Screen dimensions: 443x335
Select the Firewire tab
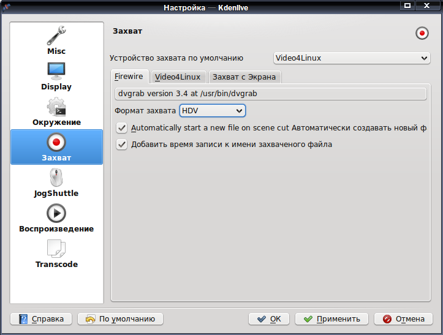(130, 77)
